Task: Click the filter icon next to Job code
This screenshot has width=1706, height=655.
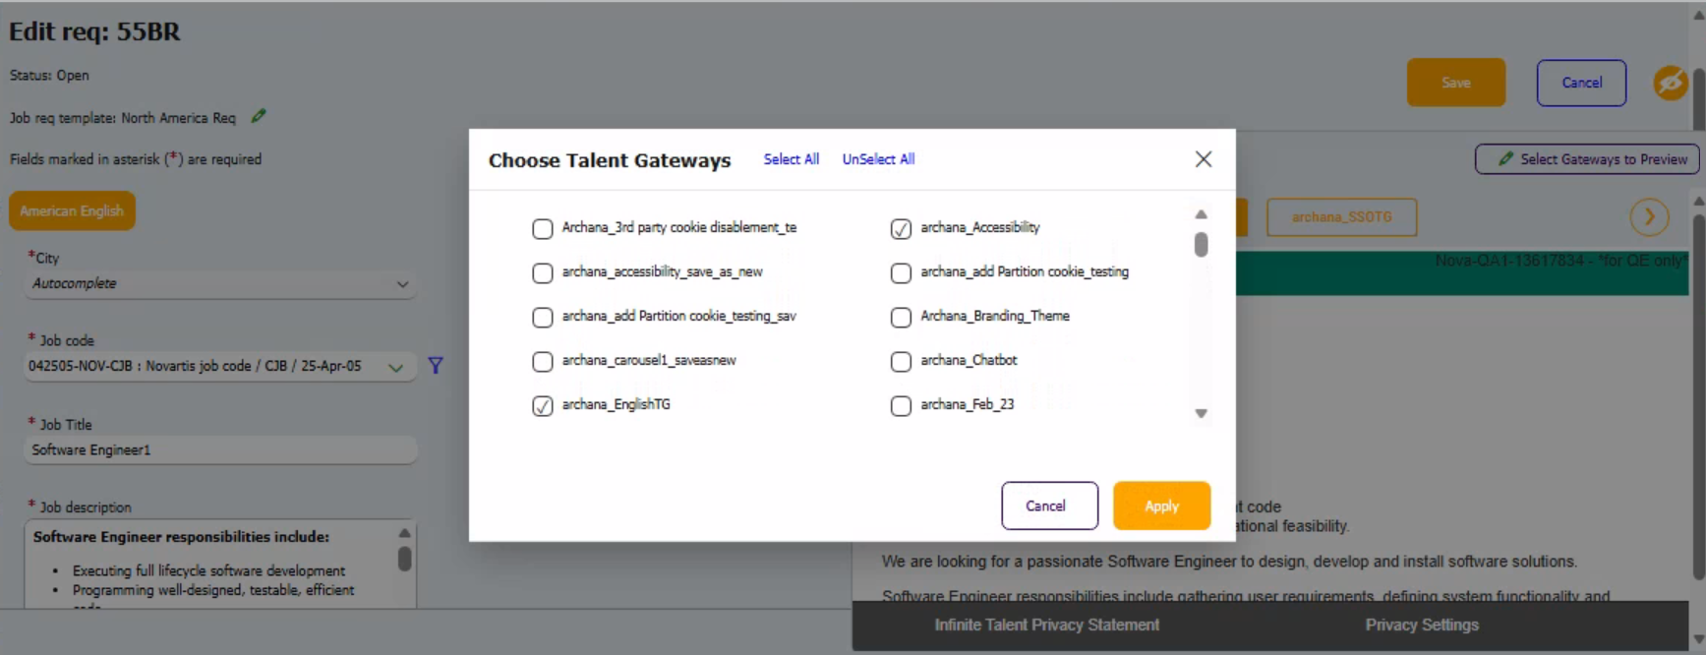Action: coord(436,366)
